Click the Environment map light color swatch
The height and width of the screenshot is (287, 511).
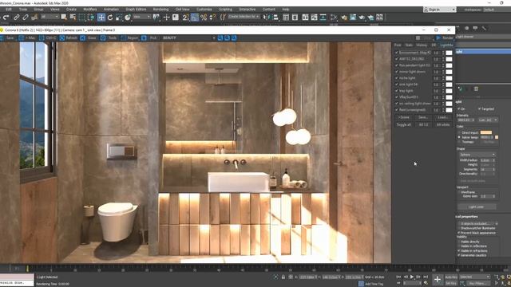click(449, 53)
